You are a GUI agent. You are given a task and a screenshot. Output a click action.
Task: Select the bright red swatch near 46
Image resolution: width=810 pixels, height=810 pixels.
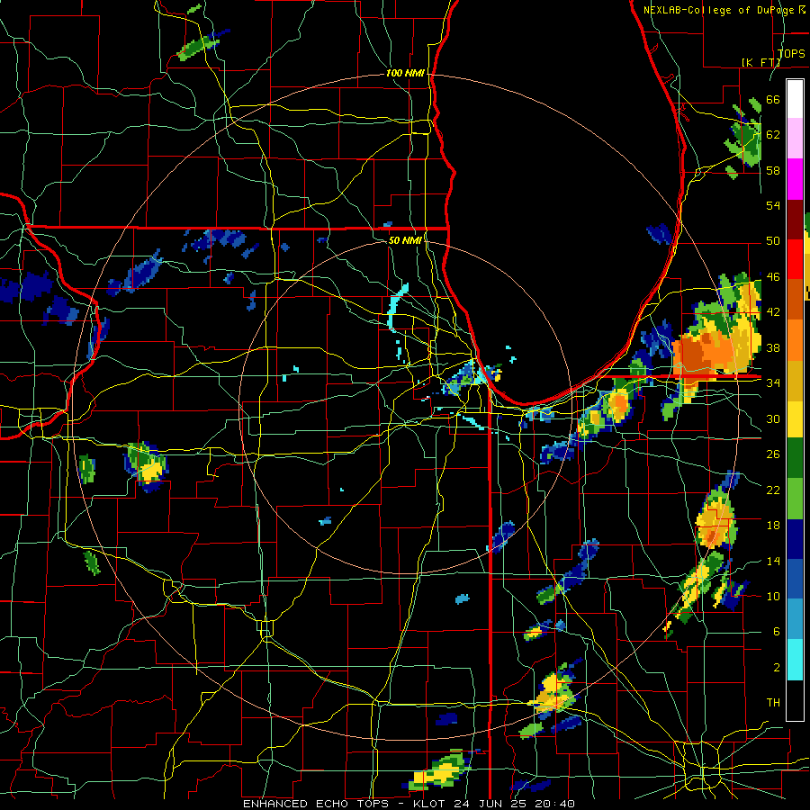tap(795, 259)
